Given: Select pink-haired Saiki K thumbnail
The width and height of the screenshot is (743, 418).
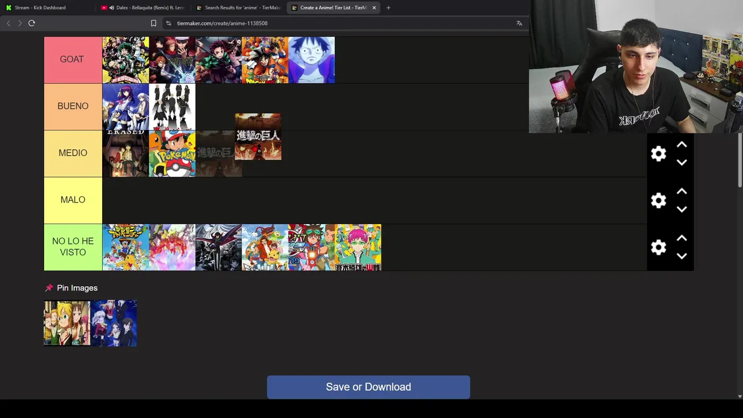Looking at the screenshot, I should [x=358, y=247].
